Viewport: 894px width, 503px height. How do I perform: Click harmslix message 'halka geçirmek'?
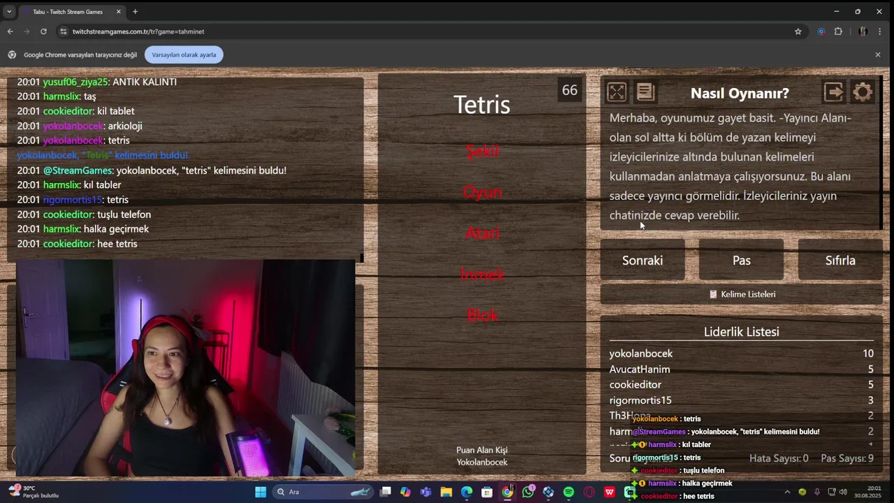click(x=82, y=229)
